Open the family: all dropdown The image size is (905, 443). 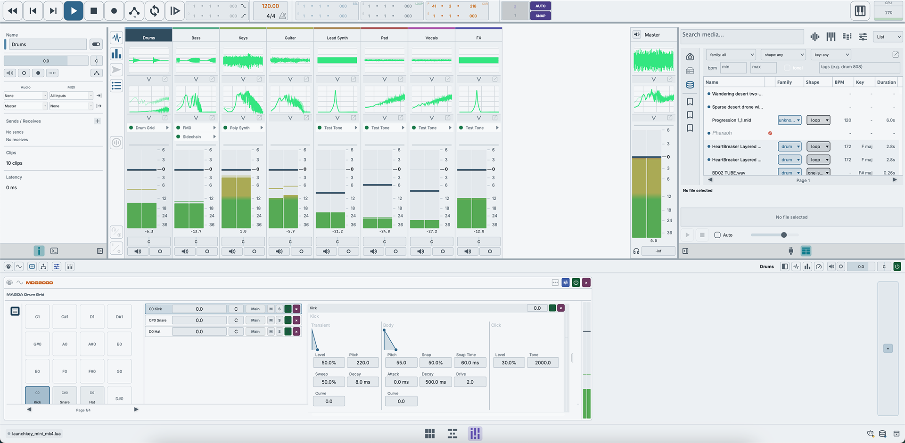(731, 55)
